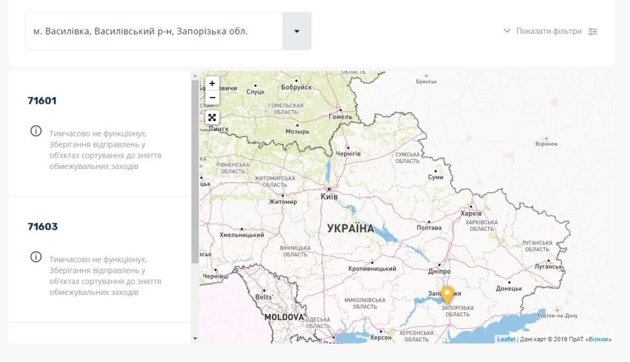This screenshot has width=630, height=362.
Task: Click the orange location pin on map
Action: [447, 294]
